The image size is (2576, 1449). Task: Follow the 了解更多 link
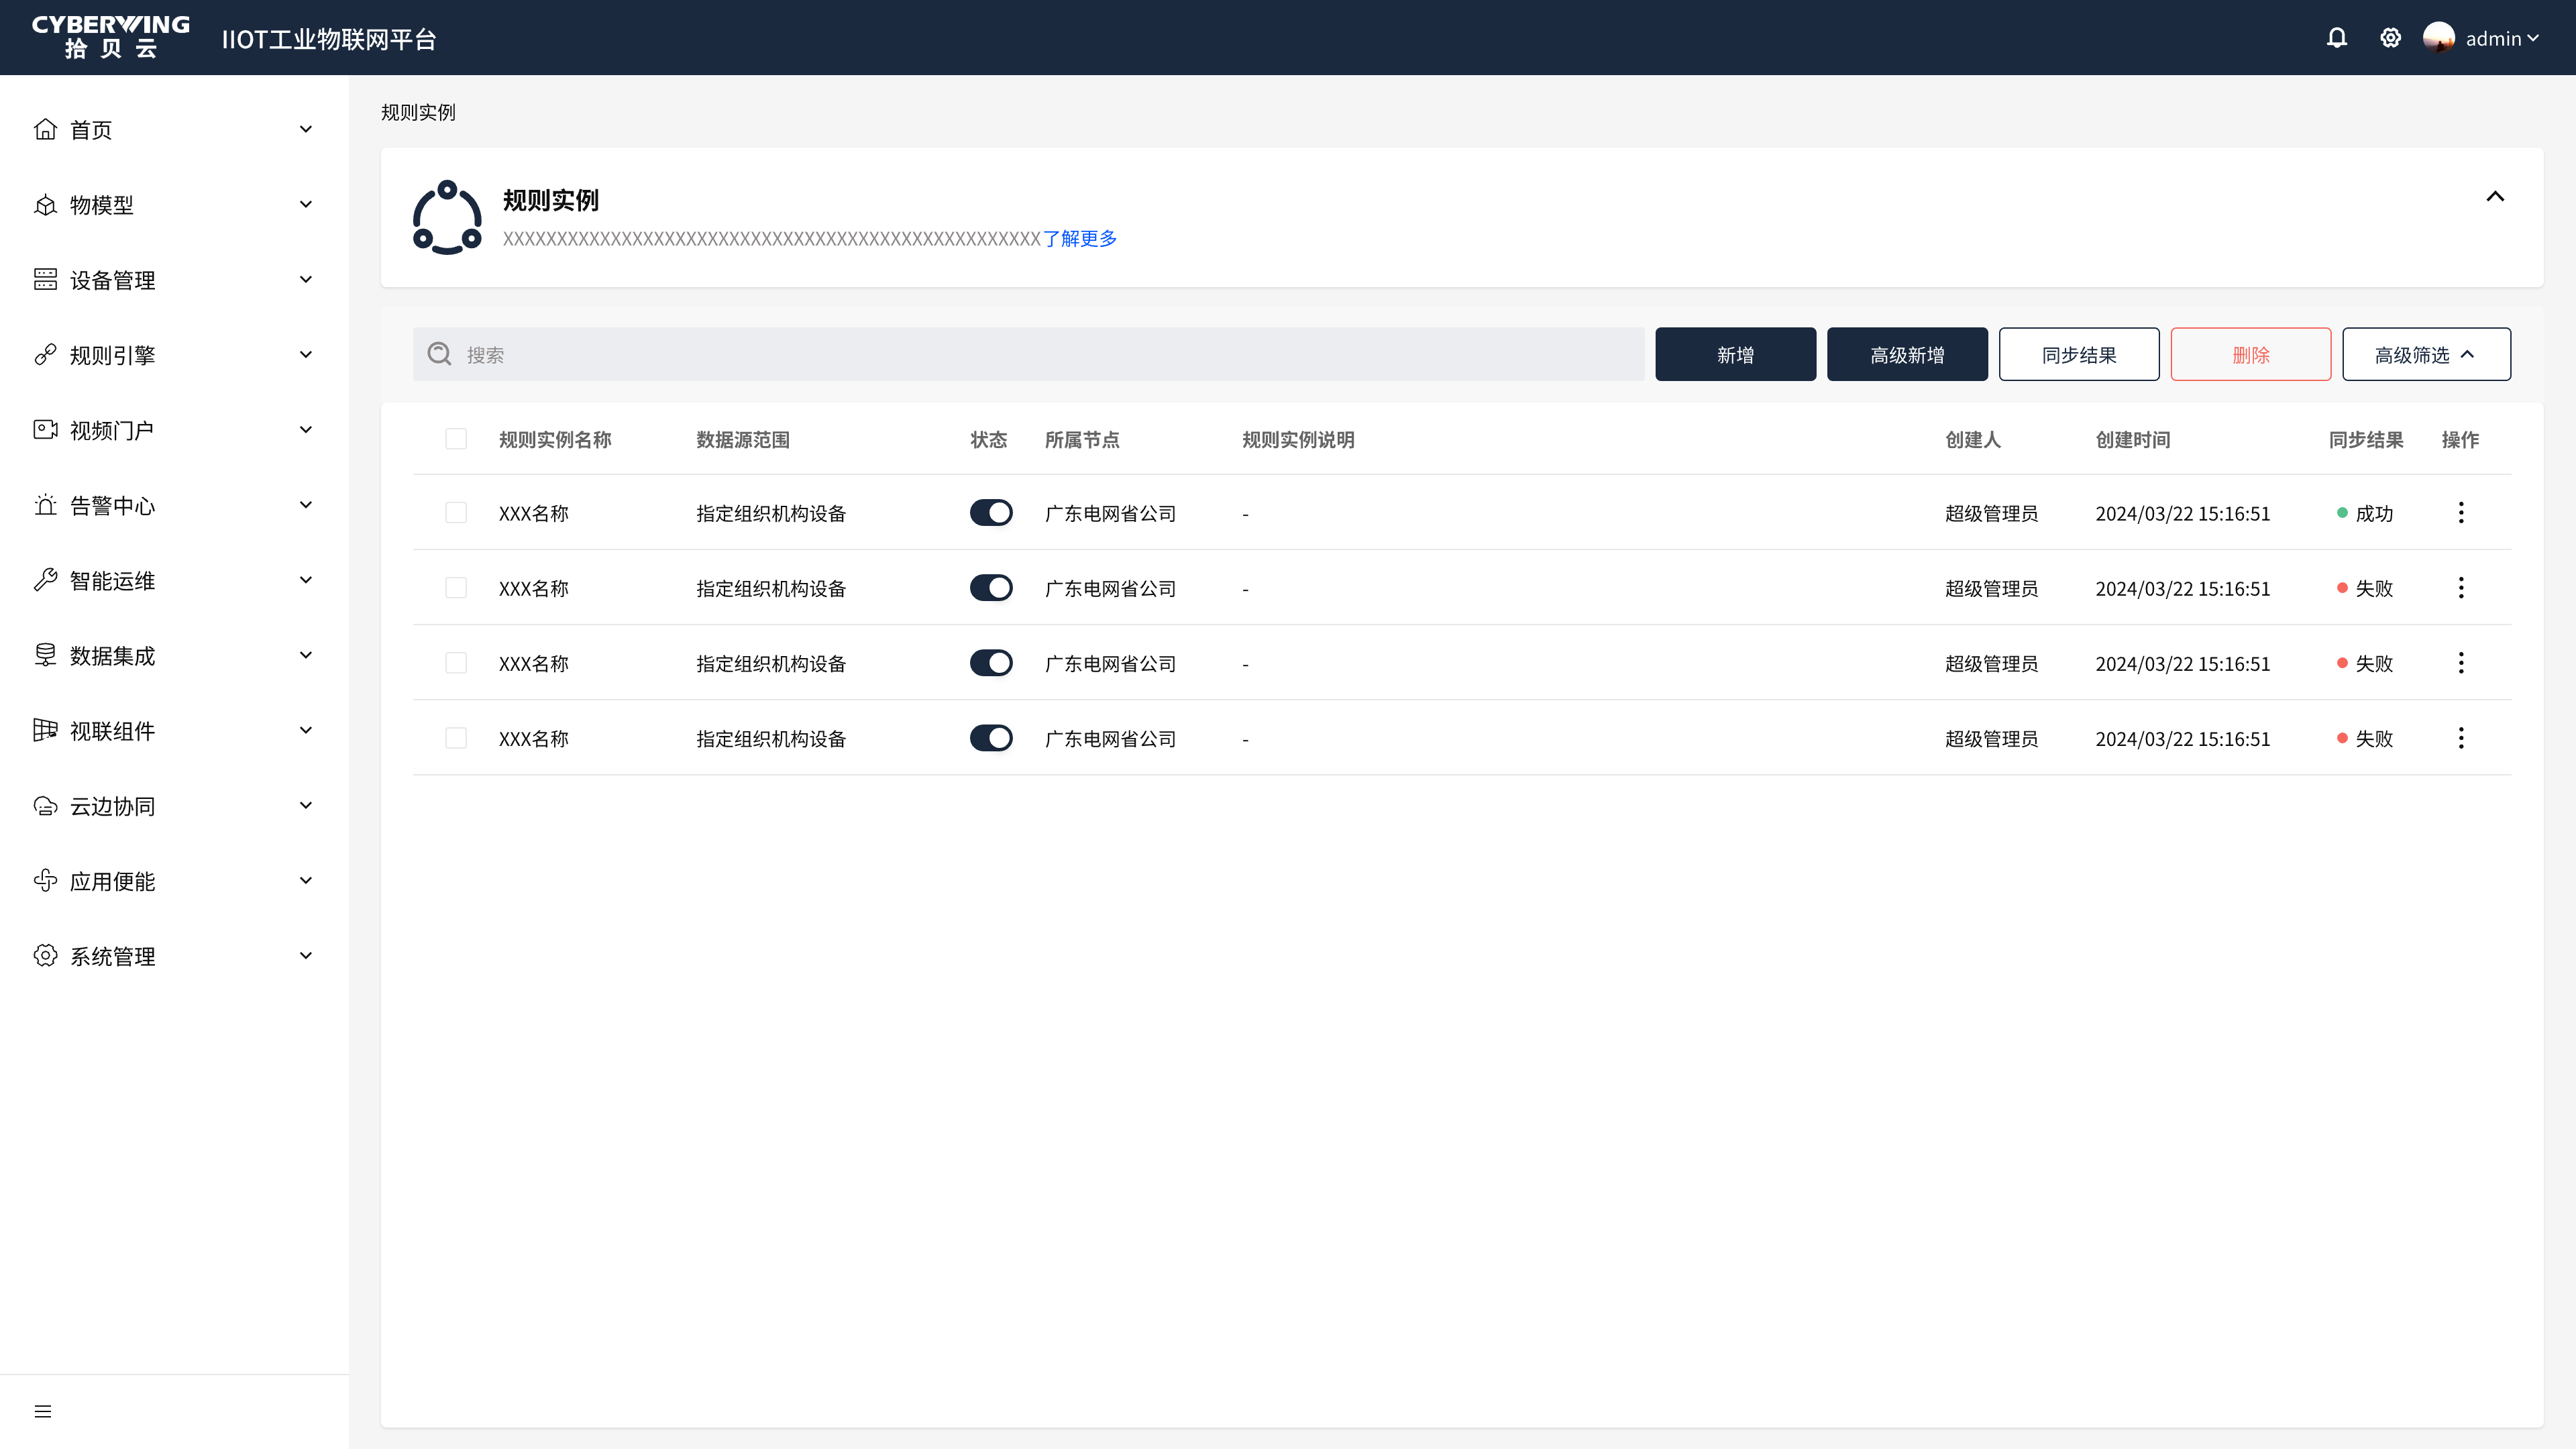point(1080,238)
